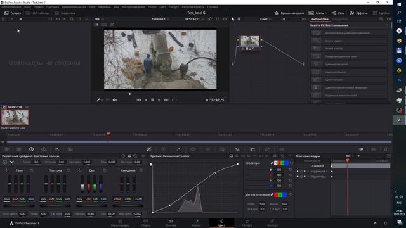Open the Power Windows palette icon

click(x=193, y=149)
